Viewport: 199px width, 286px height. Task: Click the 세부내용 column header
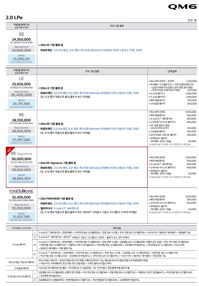pos(117,228)
